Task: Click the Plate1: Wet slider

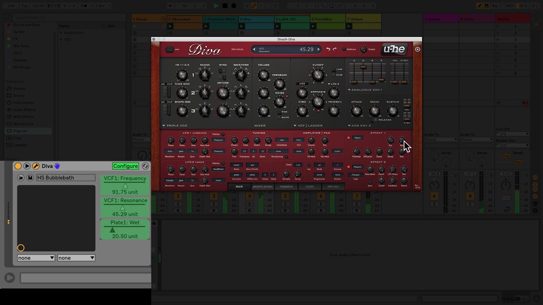Action: (125, 229)
